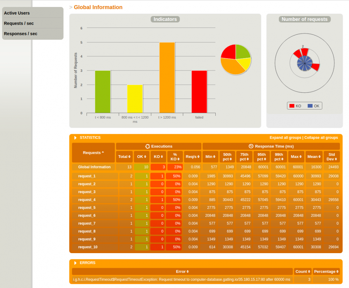Collapse the ERRORS panel arrow
The width and height of the screenshot is (349, 288).
(x=75, y=263)
